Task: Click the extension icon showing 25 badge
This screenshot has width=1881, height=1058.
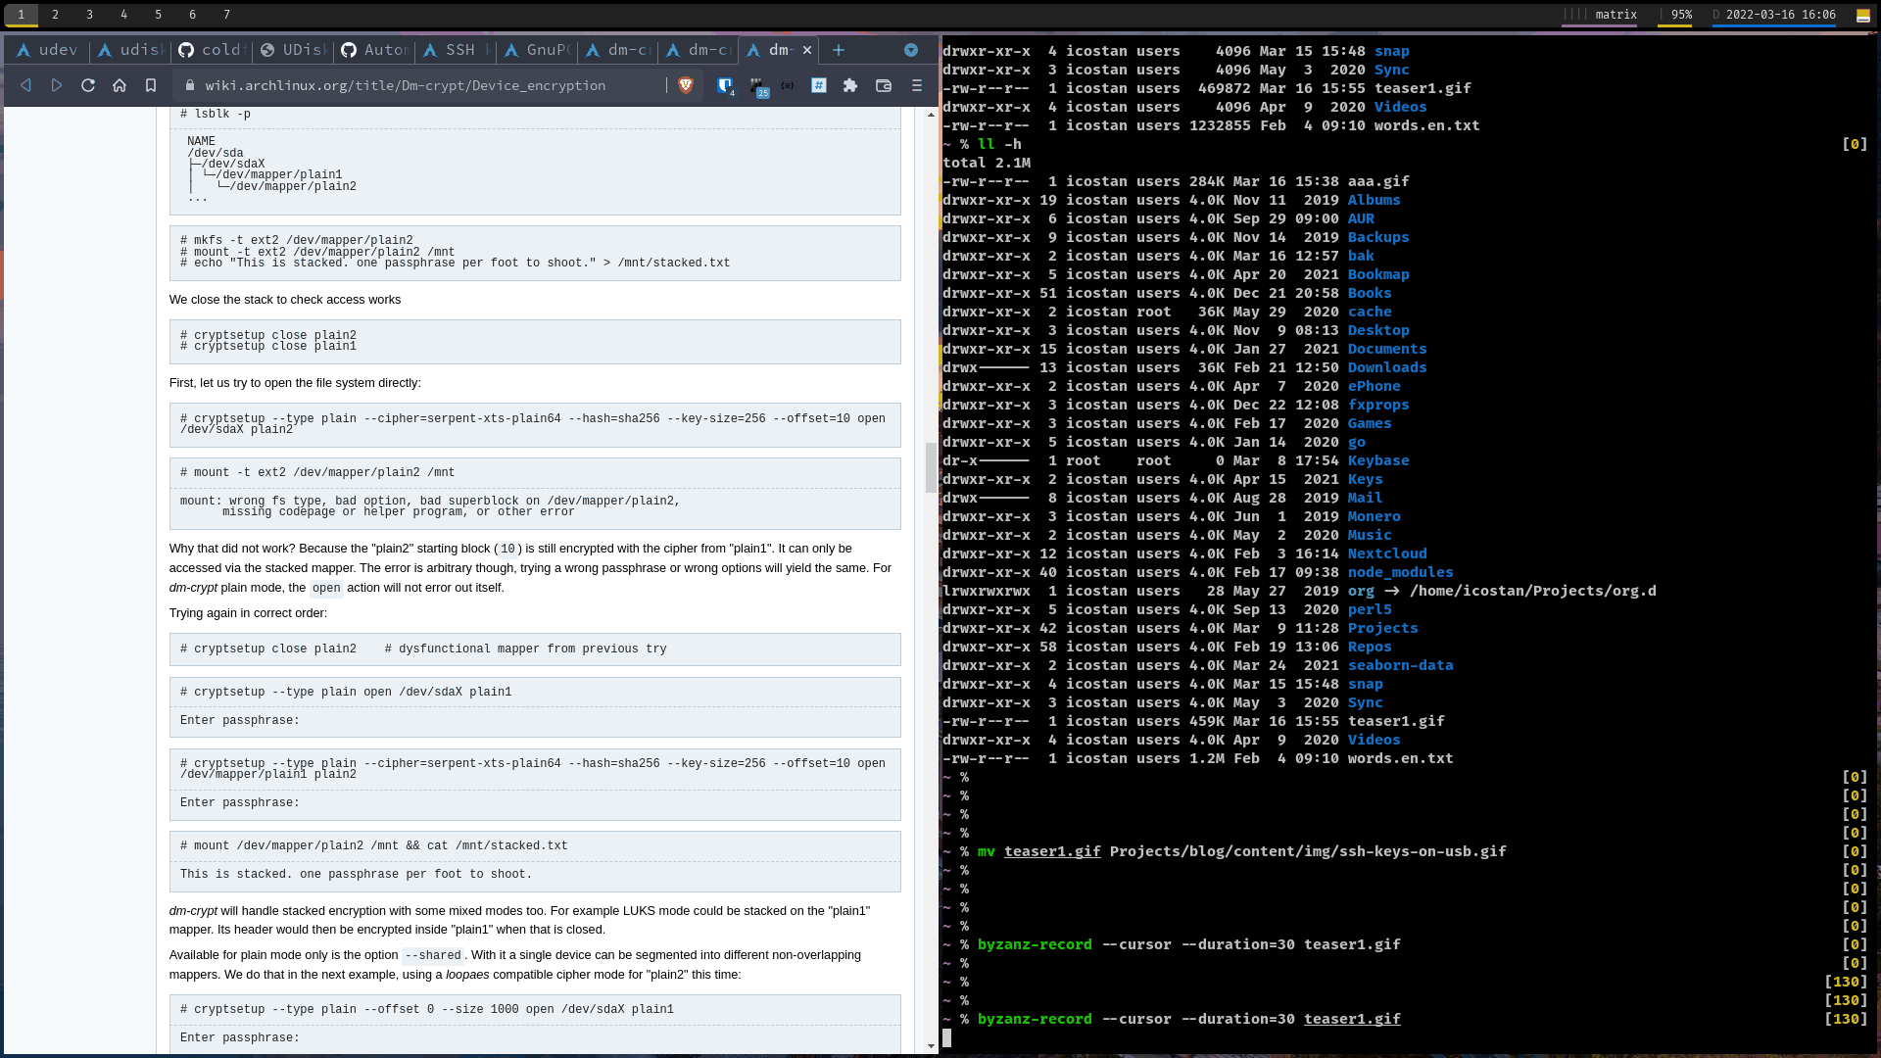Action: tap(759, 85)
